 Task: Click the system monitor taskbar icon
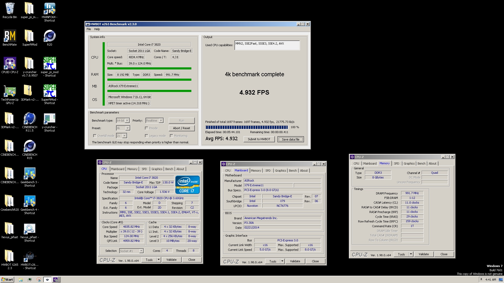[30, 280]
